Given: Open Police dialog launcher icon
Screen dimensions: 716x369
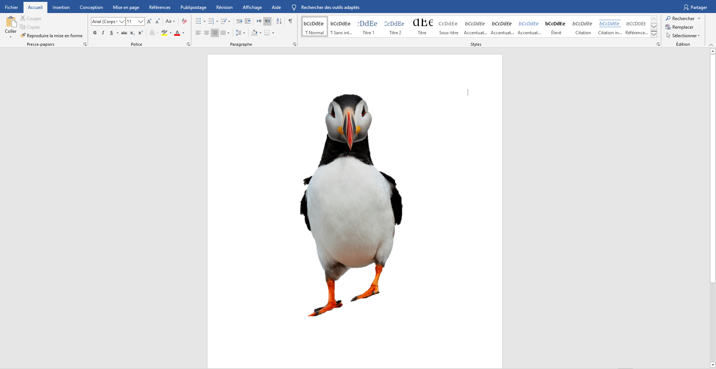Looking at the screenshot, I should coord(188,44).
